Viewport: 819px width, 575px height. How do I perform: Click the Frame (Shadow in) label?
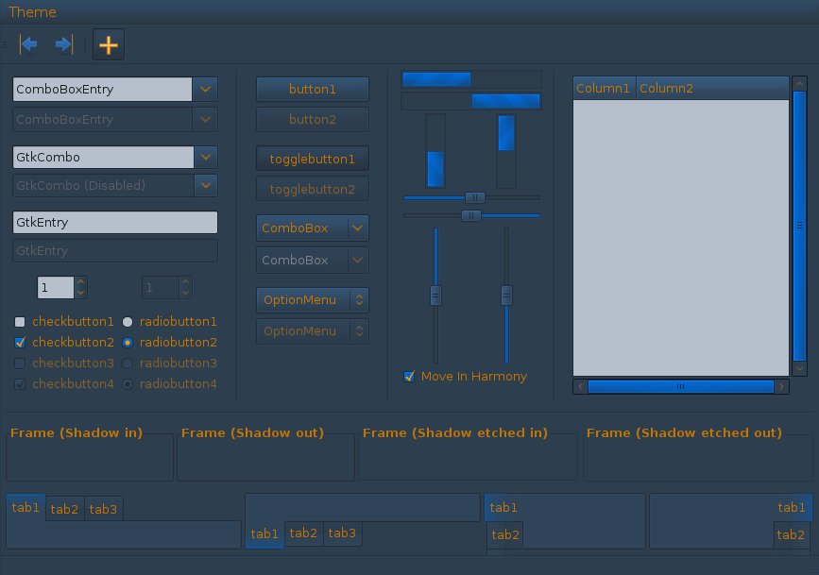77,433
